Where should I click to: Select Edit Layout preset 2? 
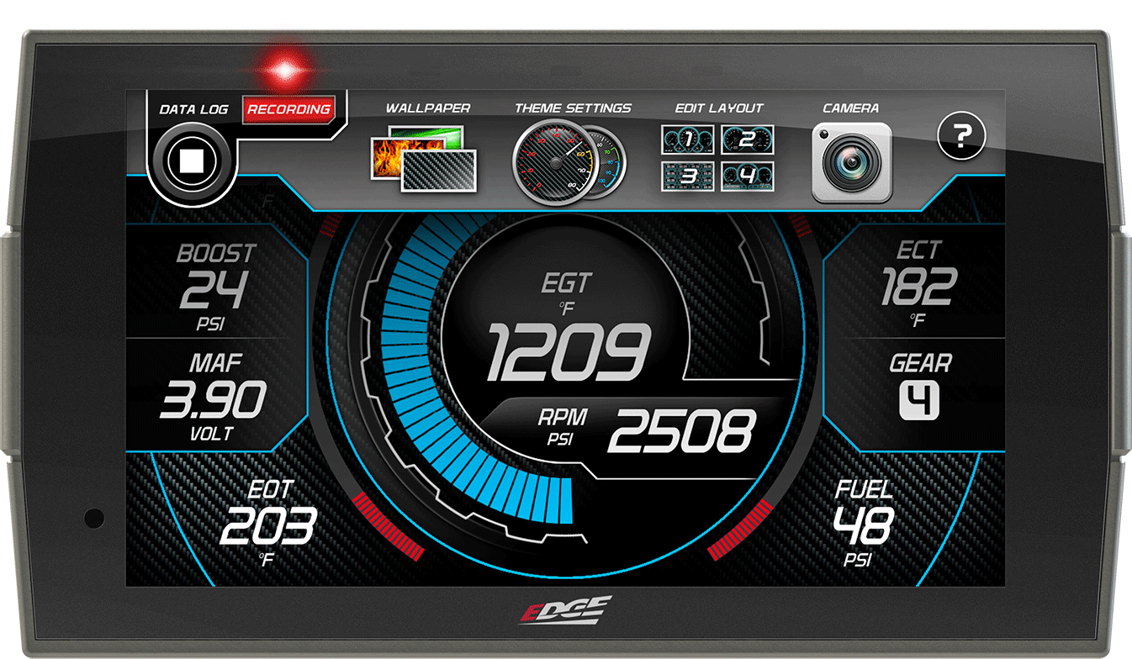747,140
